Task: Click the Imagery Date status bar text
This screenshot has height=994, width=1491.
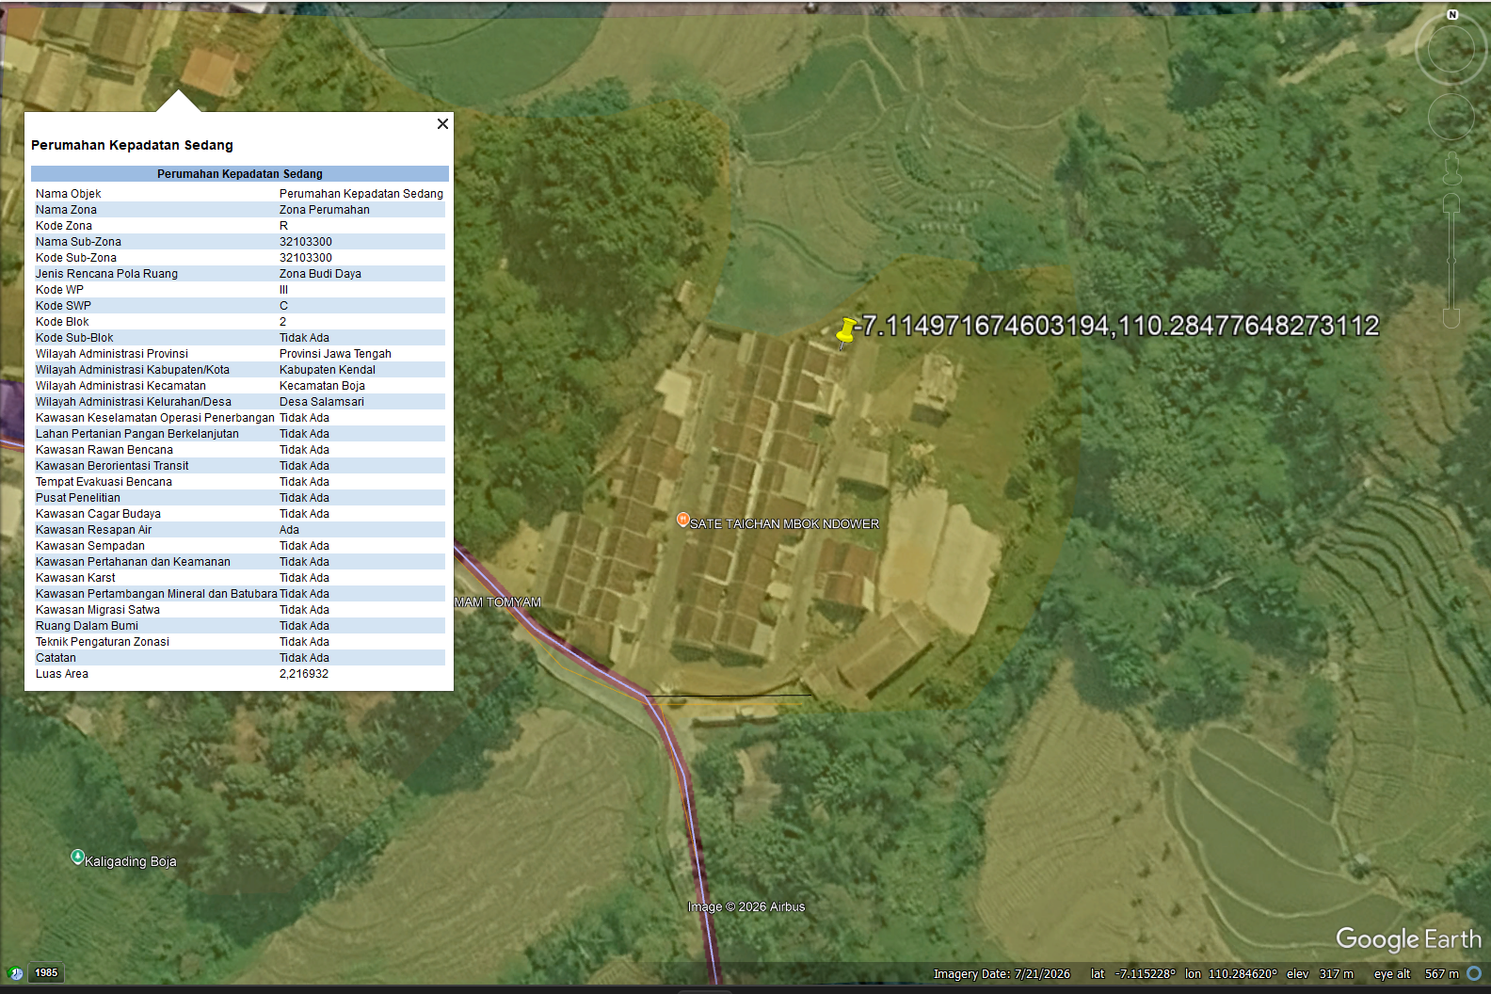Action: tap(1002, 974)
